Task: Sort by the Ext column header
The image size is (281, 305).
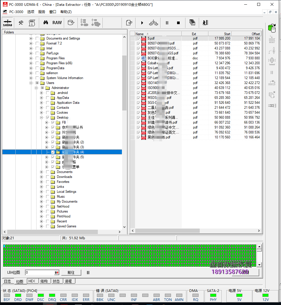Action: point(195,34)
